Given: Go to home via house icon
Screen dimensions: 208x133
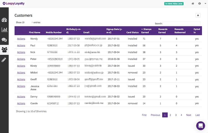Looking at the screenshot, I should pos(193,4).
